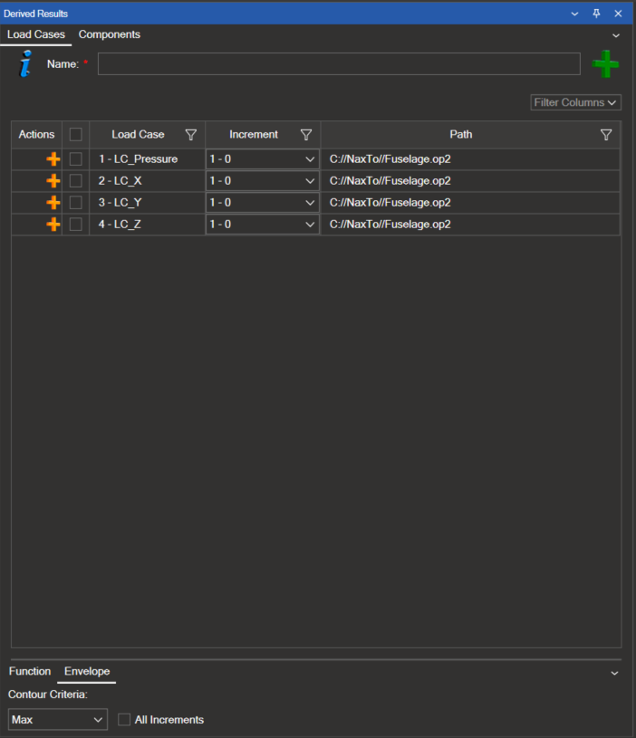This screenshot has width=636, height=738.
Task: Click the Name text input field
Action: point(339,64)
